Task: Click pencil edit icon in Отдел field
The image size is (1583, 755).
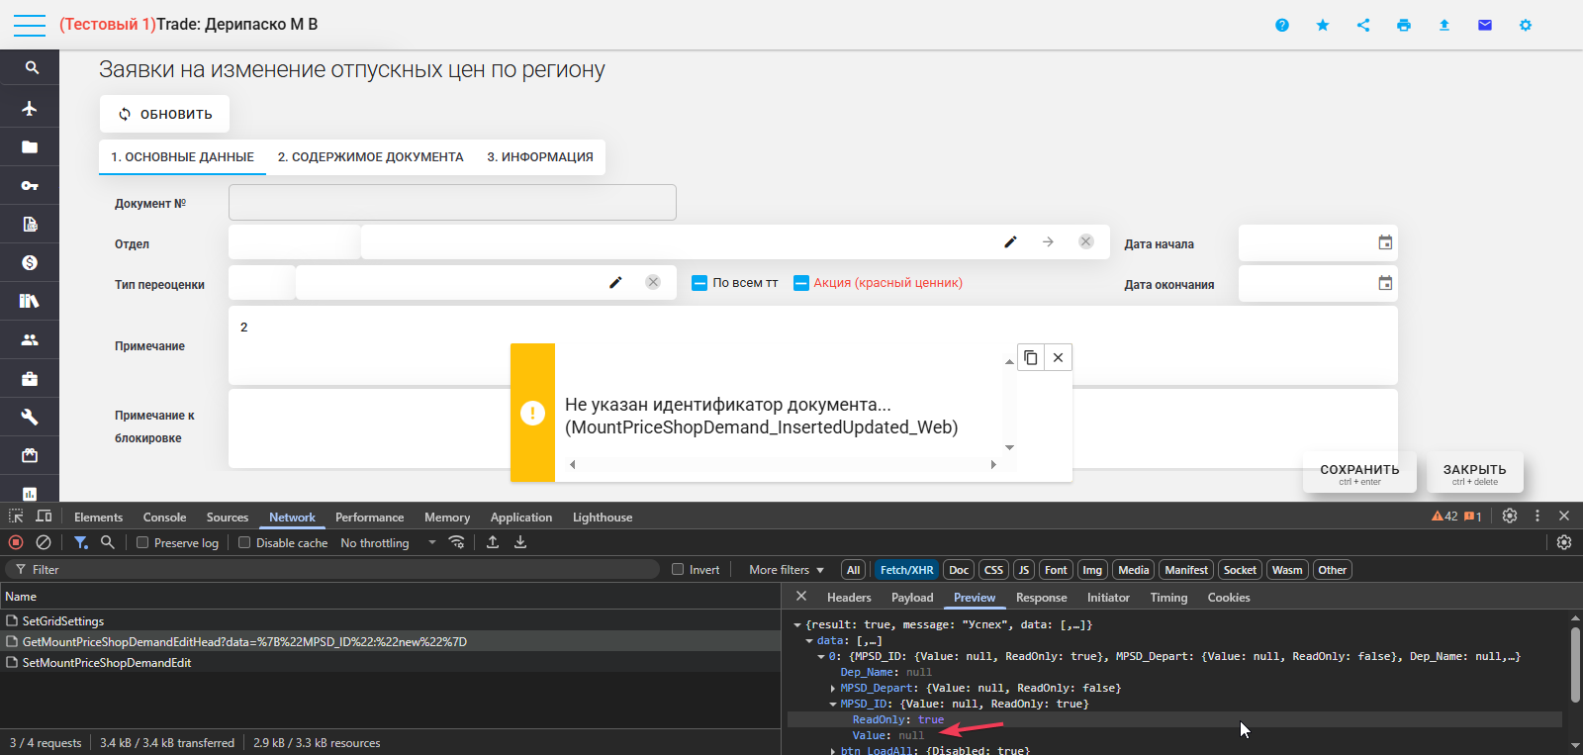Action: pos(1010,241)
